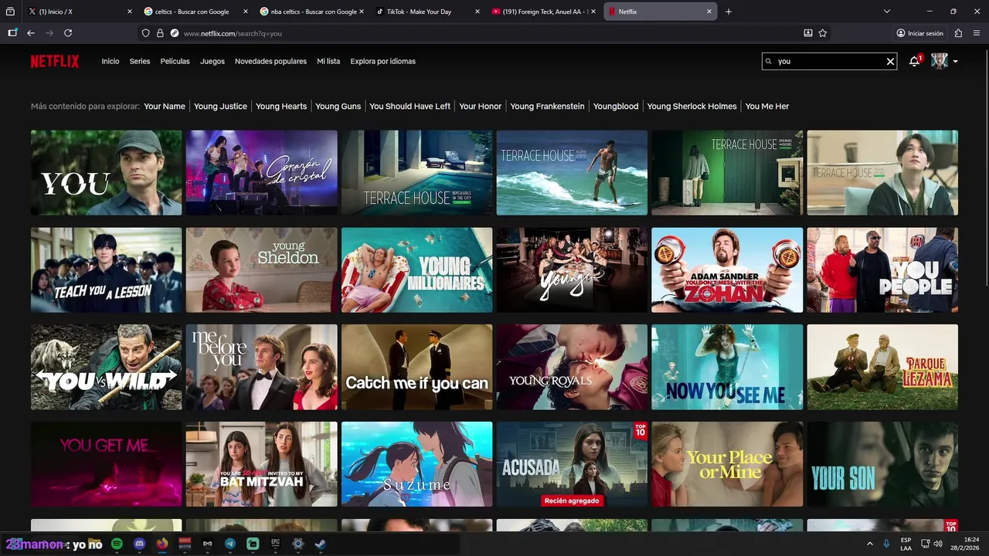Open the Series menu item
Viewport: 989px width, 556px height.
coord(140,61)
